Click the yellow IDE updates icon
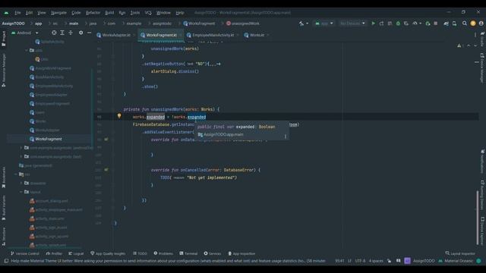Image resolution: width=486 pixels, height=273 pixels. tap(473, 24)
